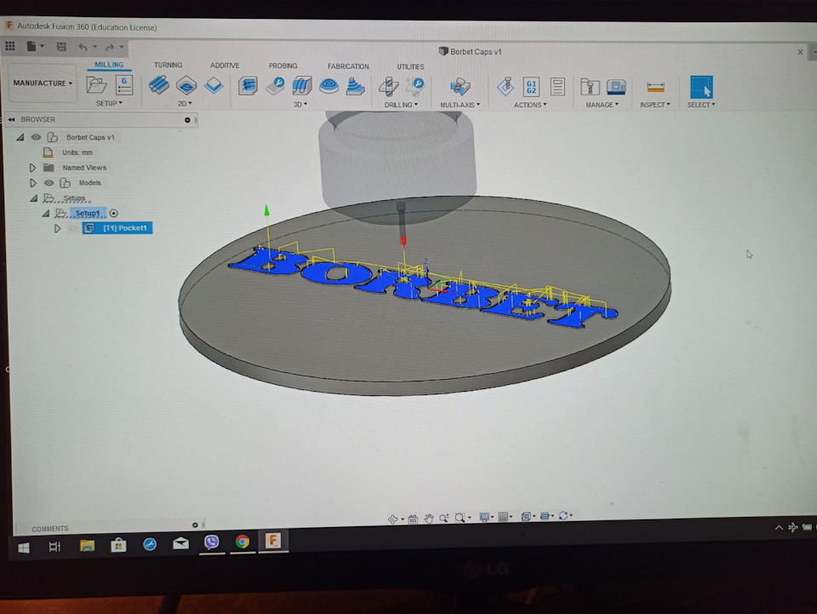The width and height of the screenshot is (817, 614).
Task: Switch to the PROBING tab
Action: pyautogui.click(x=283, y=66)
